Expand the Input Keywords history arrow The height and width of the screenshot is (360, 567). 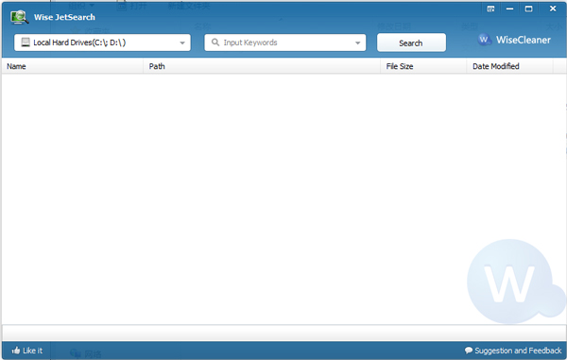pos(357,43)
